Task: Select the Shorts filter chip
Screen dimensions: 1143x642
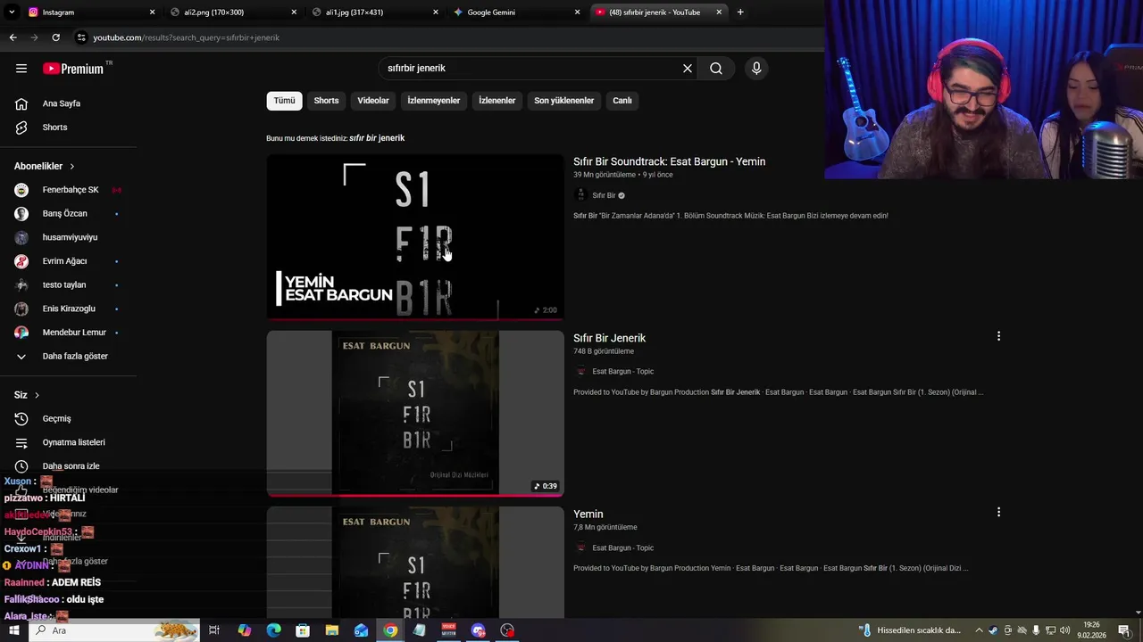Action: 326,101
